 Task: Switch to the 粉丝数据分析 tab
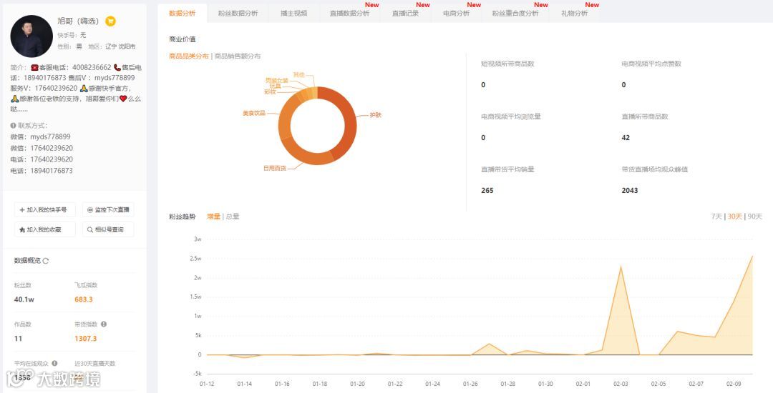point(238,14)
